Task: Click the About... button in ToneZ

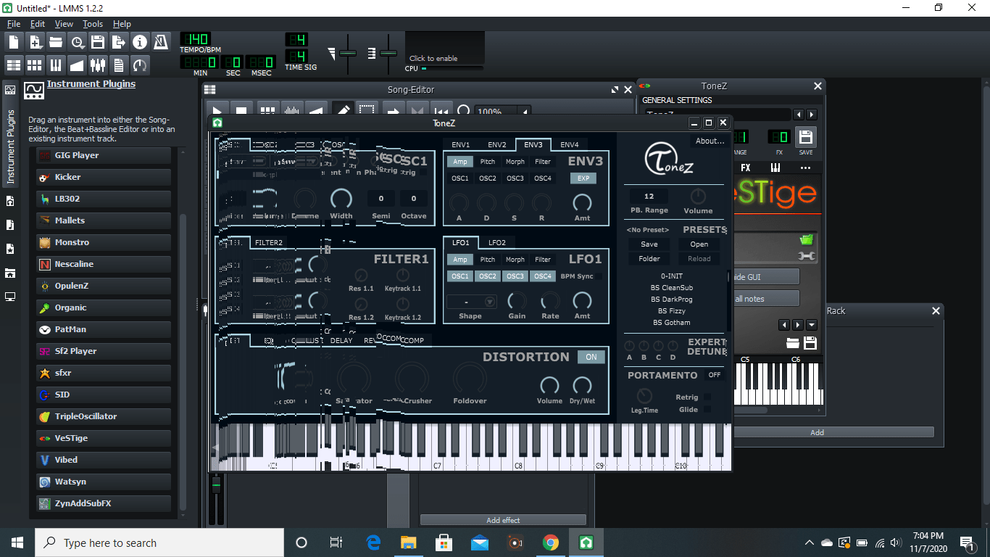Action: pos(709,141)
